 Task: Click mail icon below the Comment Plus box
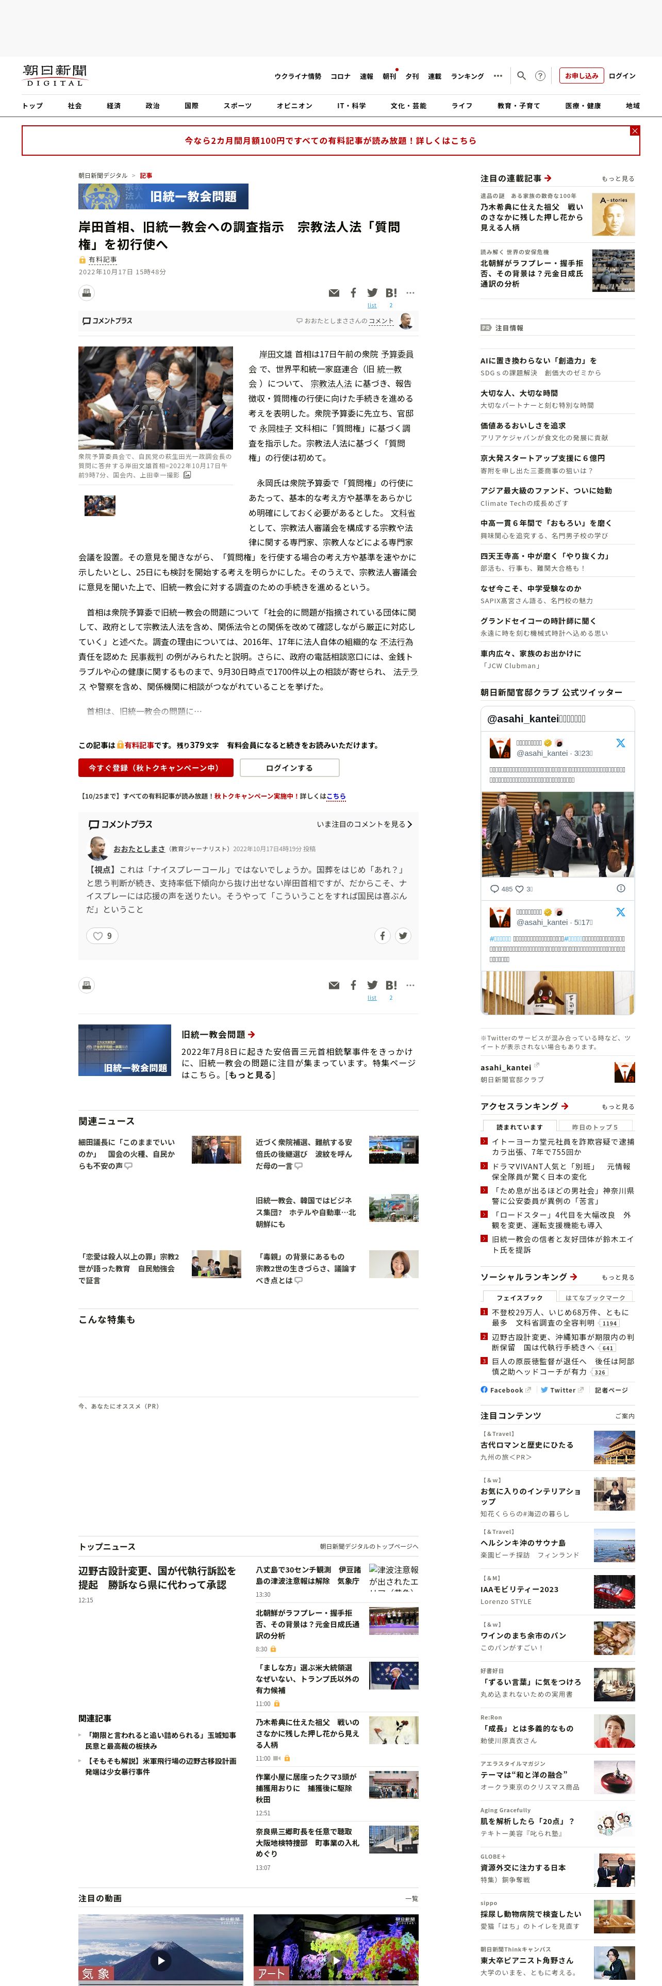point(334,985)
